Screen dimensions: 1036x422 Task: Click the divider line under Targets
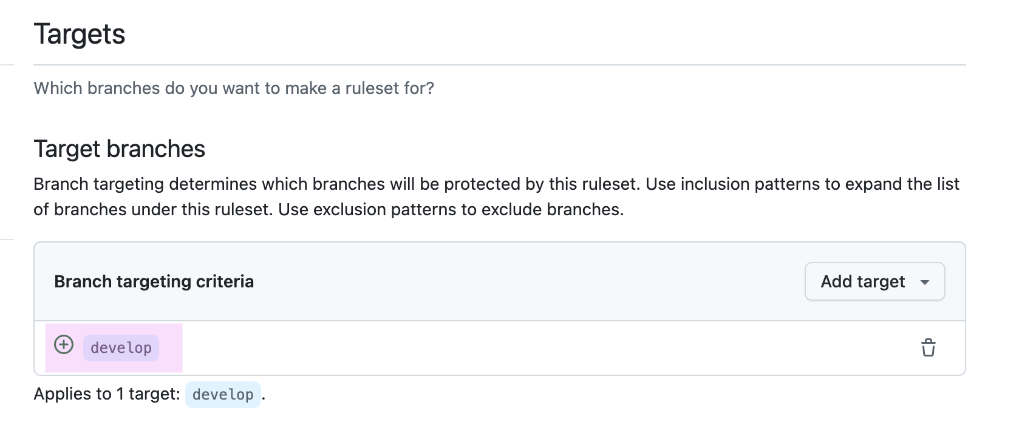pyautogui.click(x=499, y=64)
